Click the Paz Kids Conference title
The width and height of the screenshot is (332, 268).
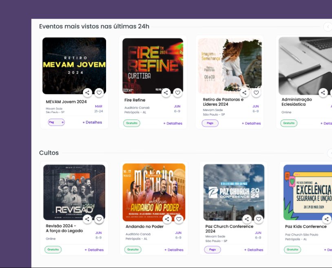306,227
